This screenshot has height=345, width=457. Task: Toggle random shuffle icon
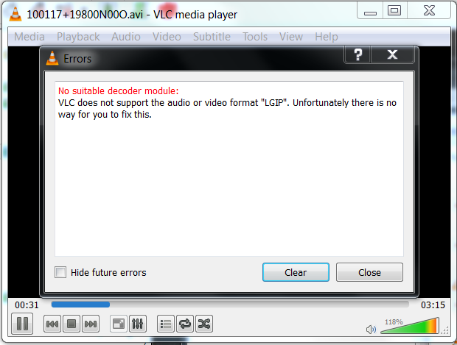coord(204,324)
